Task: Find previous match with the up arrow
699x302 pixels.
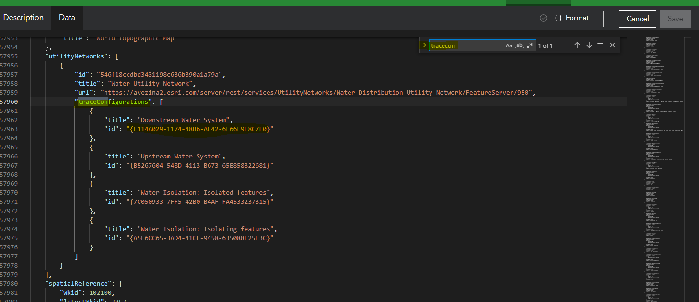Action: [577, 45]
